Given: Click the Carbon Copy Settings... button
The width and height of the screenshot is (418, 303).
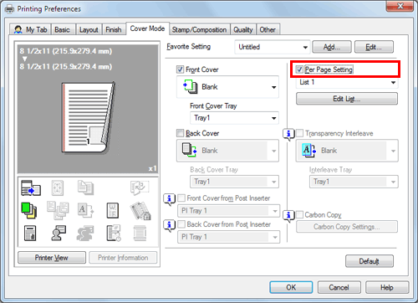Looking at the screenshot, I should point(347,227).
